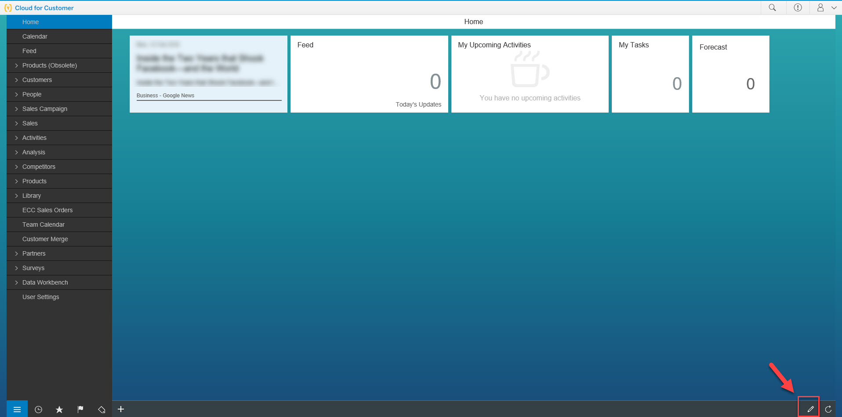
Task: Click the Customers label
Action: point(37,80)
